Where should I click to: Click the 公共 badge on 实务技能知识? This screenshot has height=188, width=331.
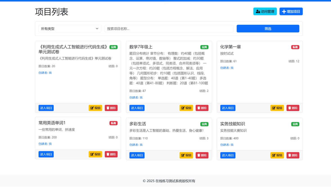295,124
